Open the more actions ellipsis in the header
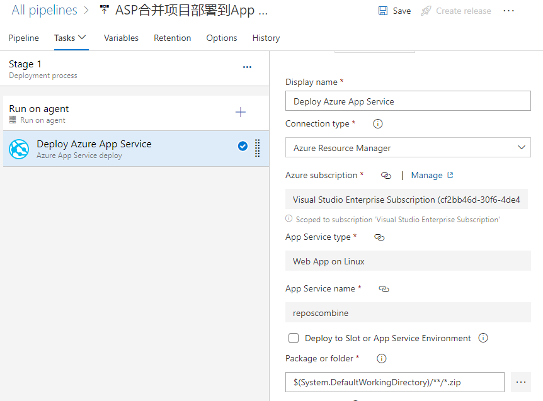 (508, 11)
